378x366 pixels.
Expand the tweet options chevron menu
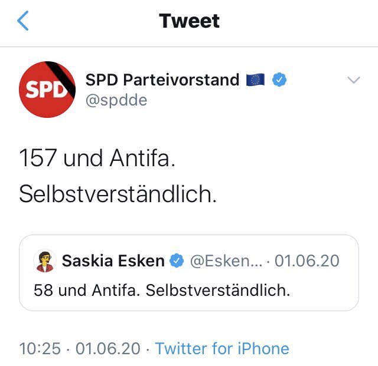(353, 80)
